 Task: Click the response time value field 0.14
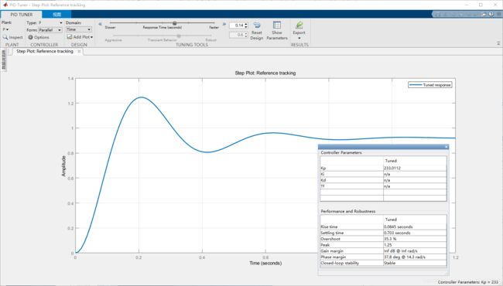click(237, 26)
